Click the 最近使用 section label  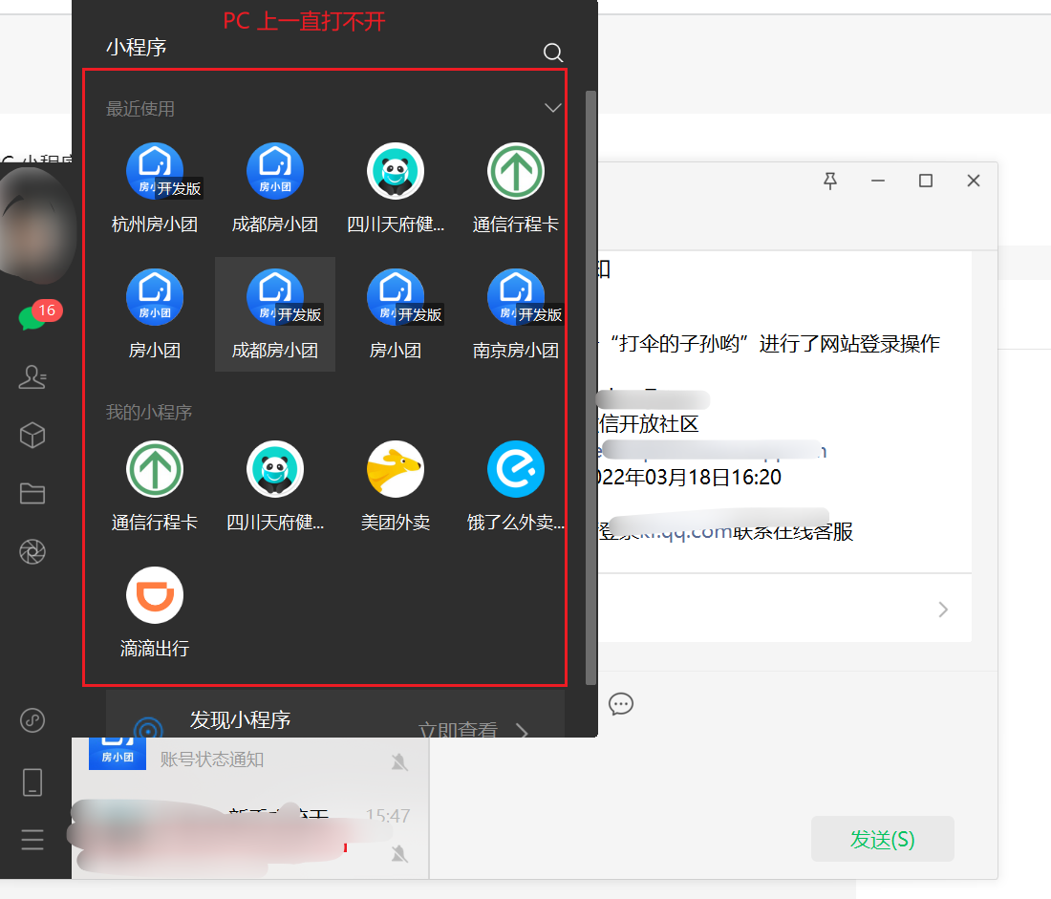point(140,109)
